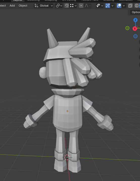Open snapping options dropdown
The height and width of the screenshot is (181, 140).
(73, 6)
